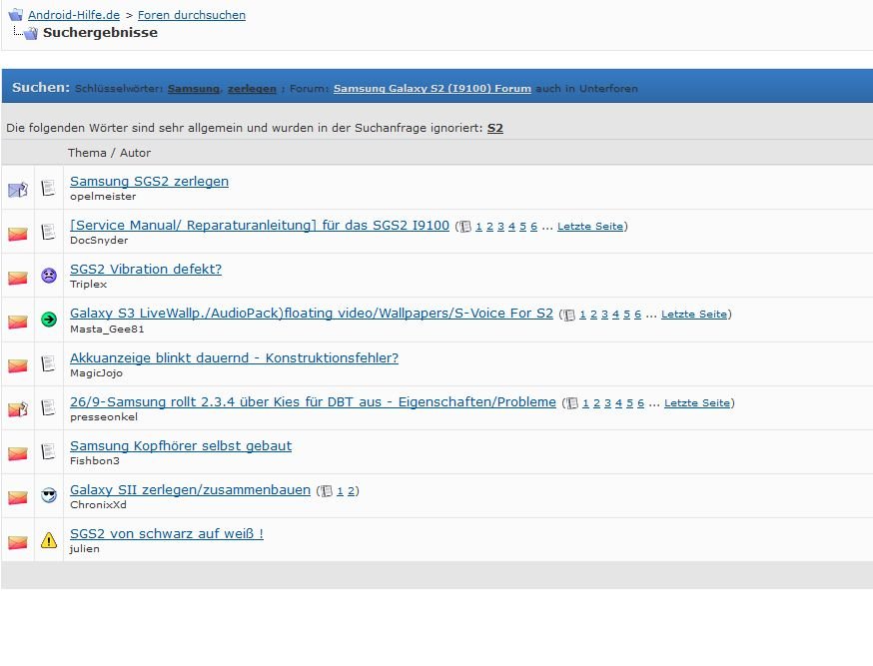Click sunglasses smiley icon for Galaxy SII zerlegen
873x666 pixels.
(x=49, y=495)
